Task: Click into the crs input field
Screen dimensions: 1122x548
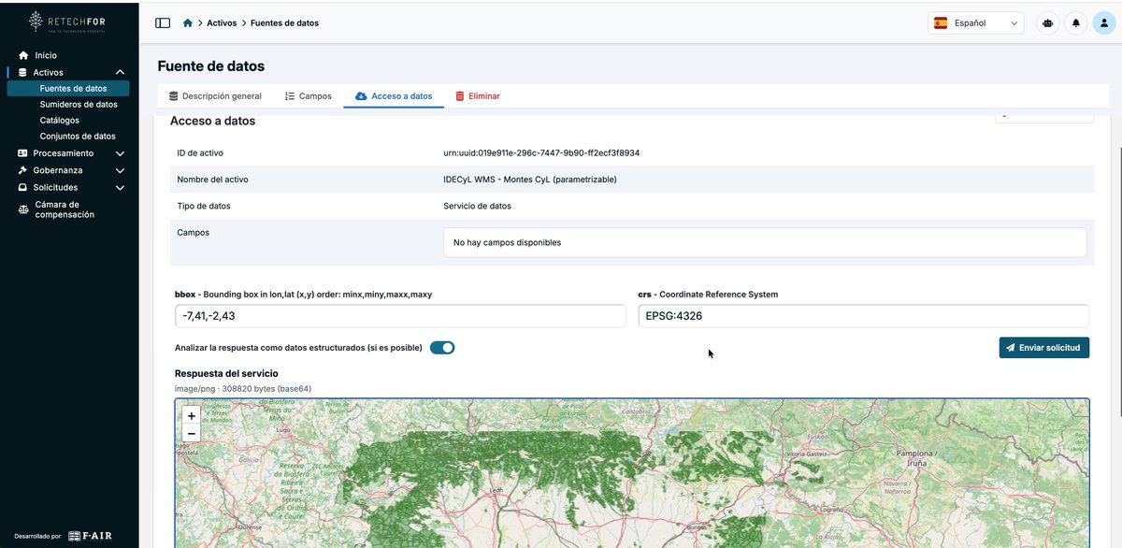Action: pyautogui.click(x=863, y=316)
